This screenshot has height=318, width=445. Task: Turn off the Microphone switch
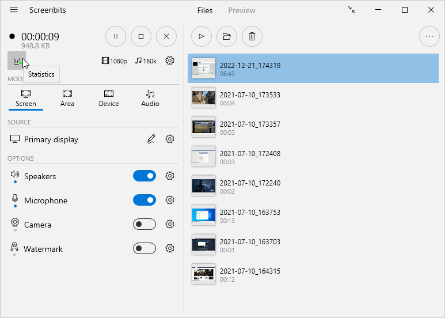pyautogui.click(x=144, y=200)
